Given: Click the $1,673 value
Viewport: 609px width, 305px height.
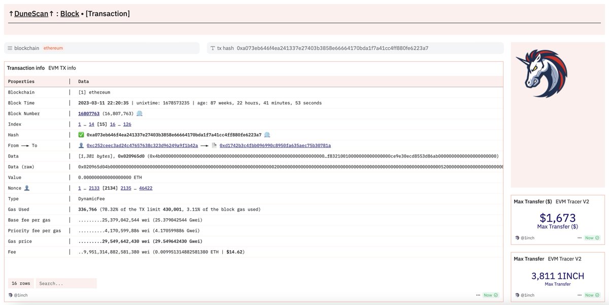Looking at the screenshot, I should coord(557,218).
